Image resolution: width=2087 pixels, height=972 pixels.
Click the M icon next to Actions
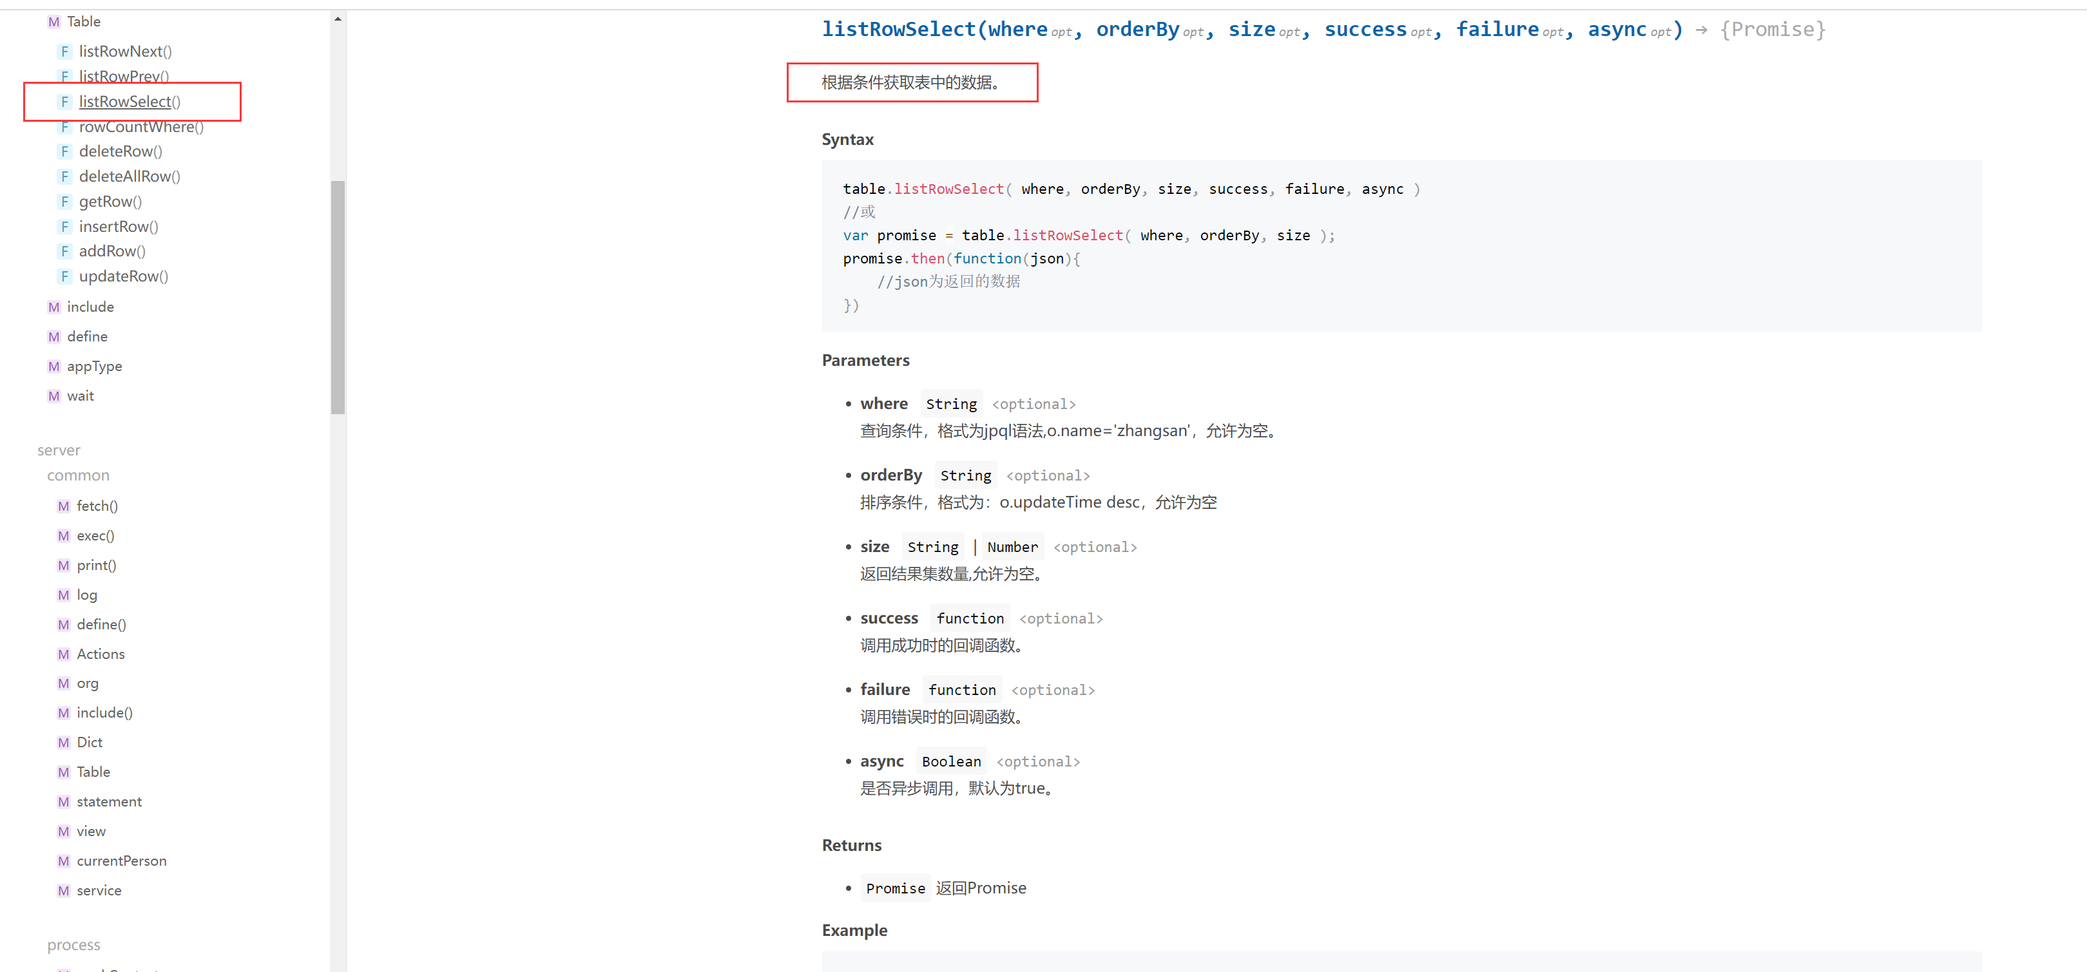click(63, 654)
